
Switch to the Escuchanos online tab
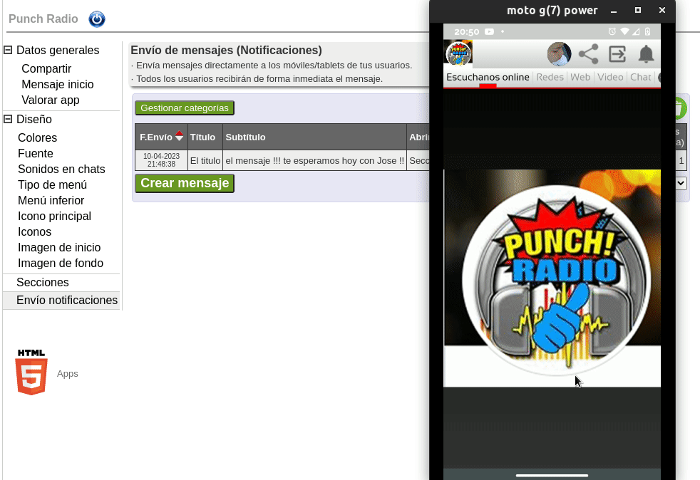click(488, 77)
